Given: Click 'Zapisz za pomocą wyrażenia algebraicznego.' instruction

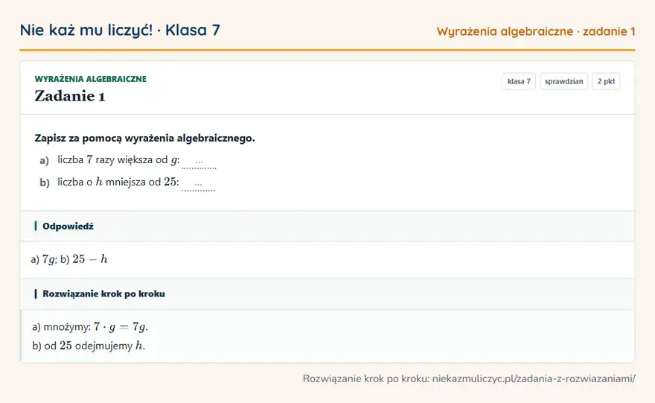Looking at the screenshot, I should [144, 138].
